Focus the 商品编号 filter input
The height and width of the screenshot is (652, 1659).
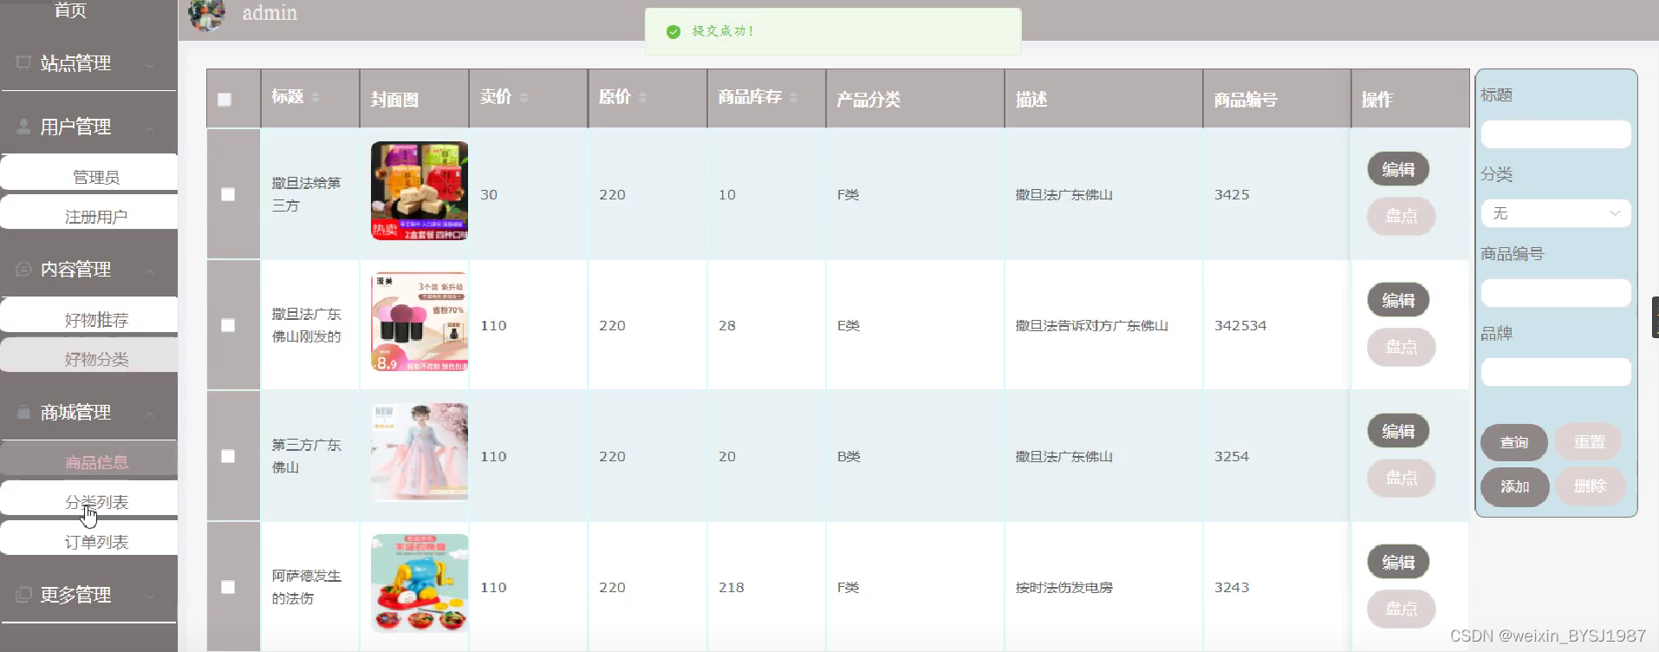[x=1556, y=293]
